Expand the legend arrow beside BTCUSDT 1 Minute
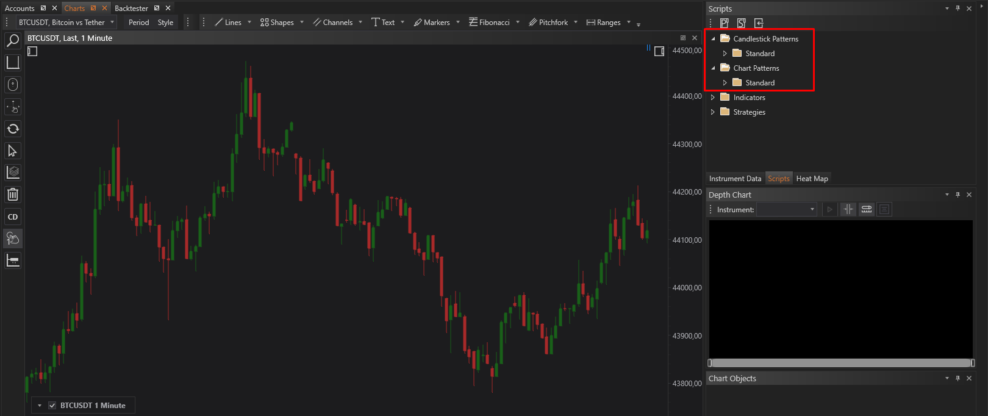Viewport: 988px width, 416px height. pyautogui.click(x=40, y=406)
